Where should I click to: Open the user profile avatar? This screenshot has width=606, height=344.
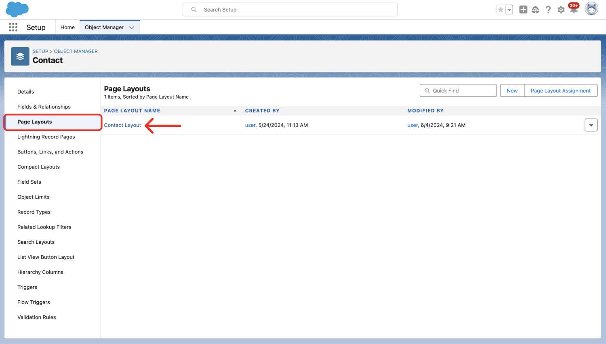(x=591, y=9)
